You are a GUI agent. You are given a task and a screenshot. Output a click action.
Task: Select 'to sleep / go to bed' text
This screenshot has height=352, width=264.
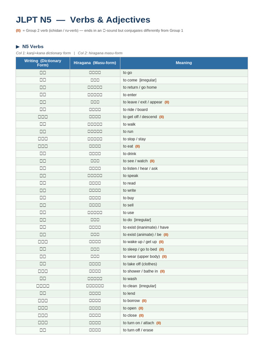[140, 249]
